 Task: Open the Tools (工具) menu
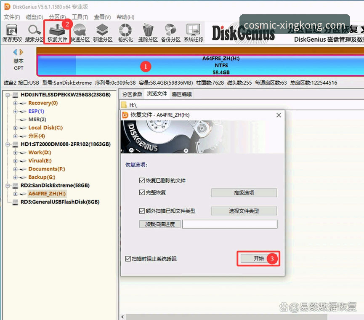click(x=80, y=17)
